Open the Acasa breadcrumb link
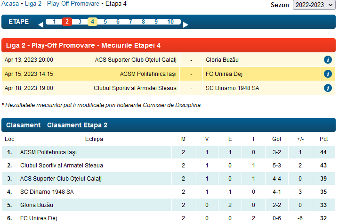Screen dimensions: 339x224 [10, 4]
